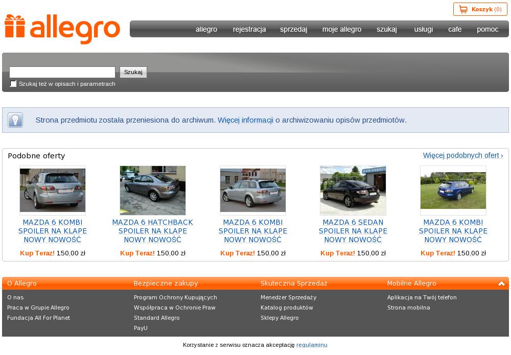Image resolution: width=511 pixels, height=355 pixels.
Task: Open the moje allegro menu item
Action: [x=342, y=29]
